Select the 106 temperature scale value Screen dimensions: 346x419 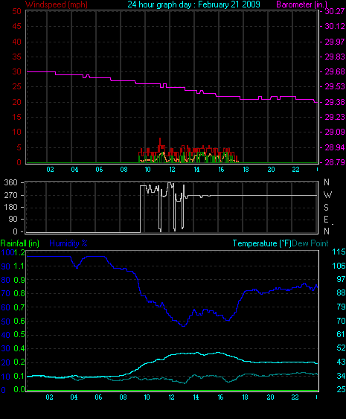coord(339,266)
